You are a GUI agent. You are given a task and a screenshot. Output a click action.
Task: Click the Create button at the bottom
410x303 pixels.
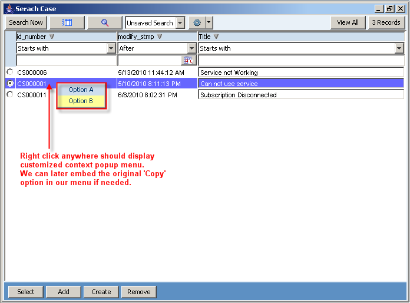pyautogui.click(x=101, y=291)
